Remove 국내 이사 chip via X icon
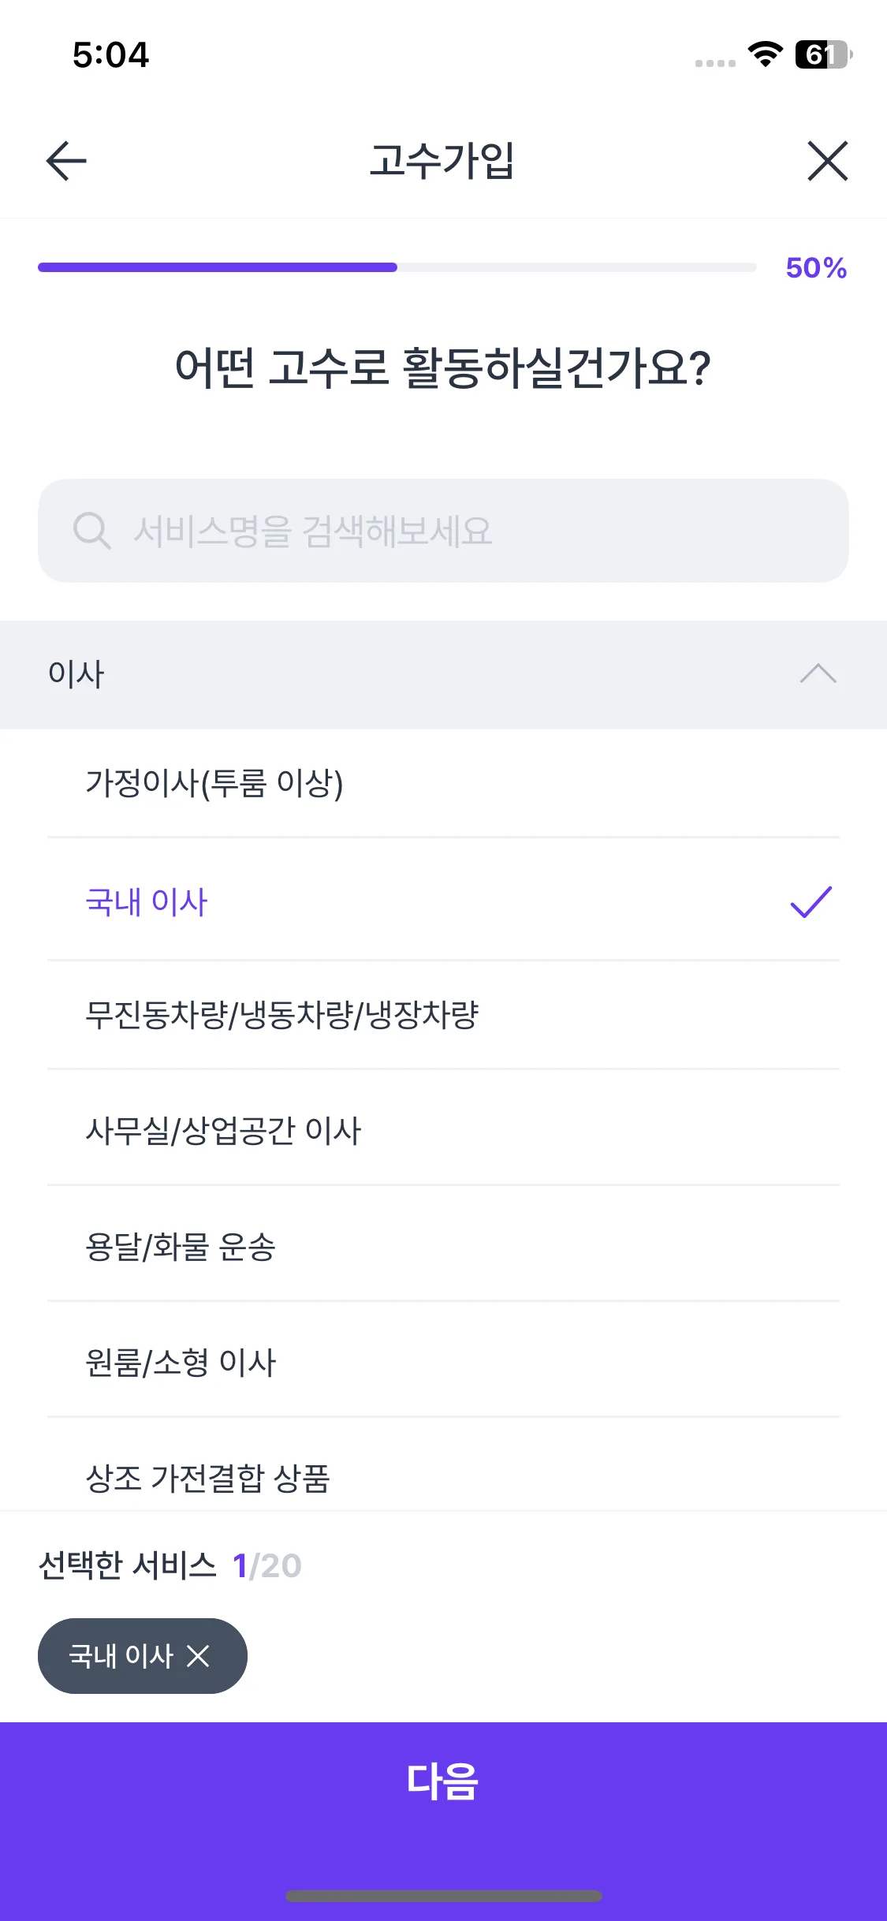This screenshot has width=887, height=1921. [x=199, y=1656]
